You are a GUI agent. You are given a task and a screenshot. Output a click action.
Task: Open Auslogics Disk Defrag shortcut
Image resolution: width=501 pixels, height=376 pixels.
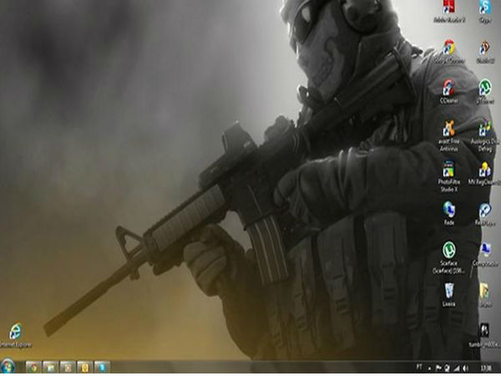[485, 130]
